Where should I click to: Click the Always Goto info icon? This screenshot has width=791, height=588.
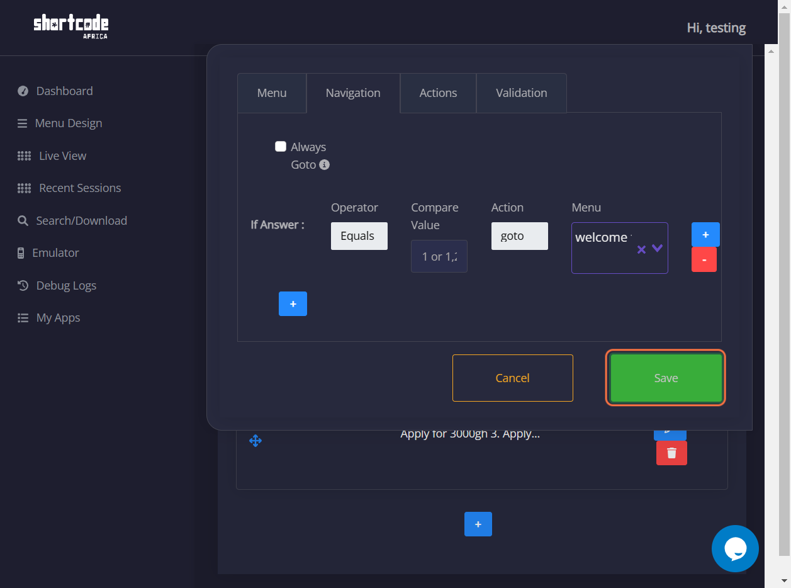pyautogui.click(x=325, y=165)
